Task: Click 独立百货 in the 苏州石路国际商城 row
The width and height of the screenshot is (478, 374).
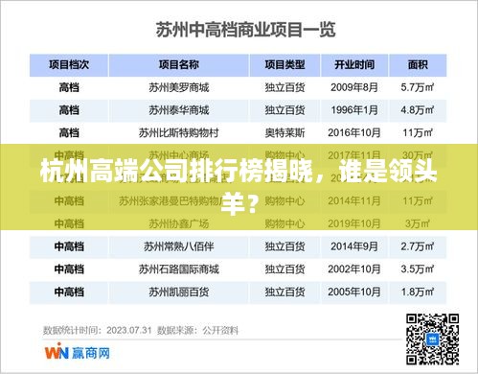Action: click(x=285, y=269)
